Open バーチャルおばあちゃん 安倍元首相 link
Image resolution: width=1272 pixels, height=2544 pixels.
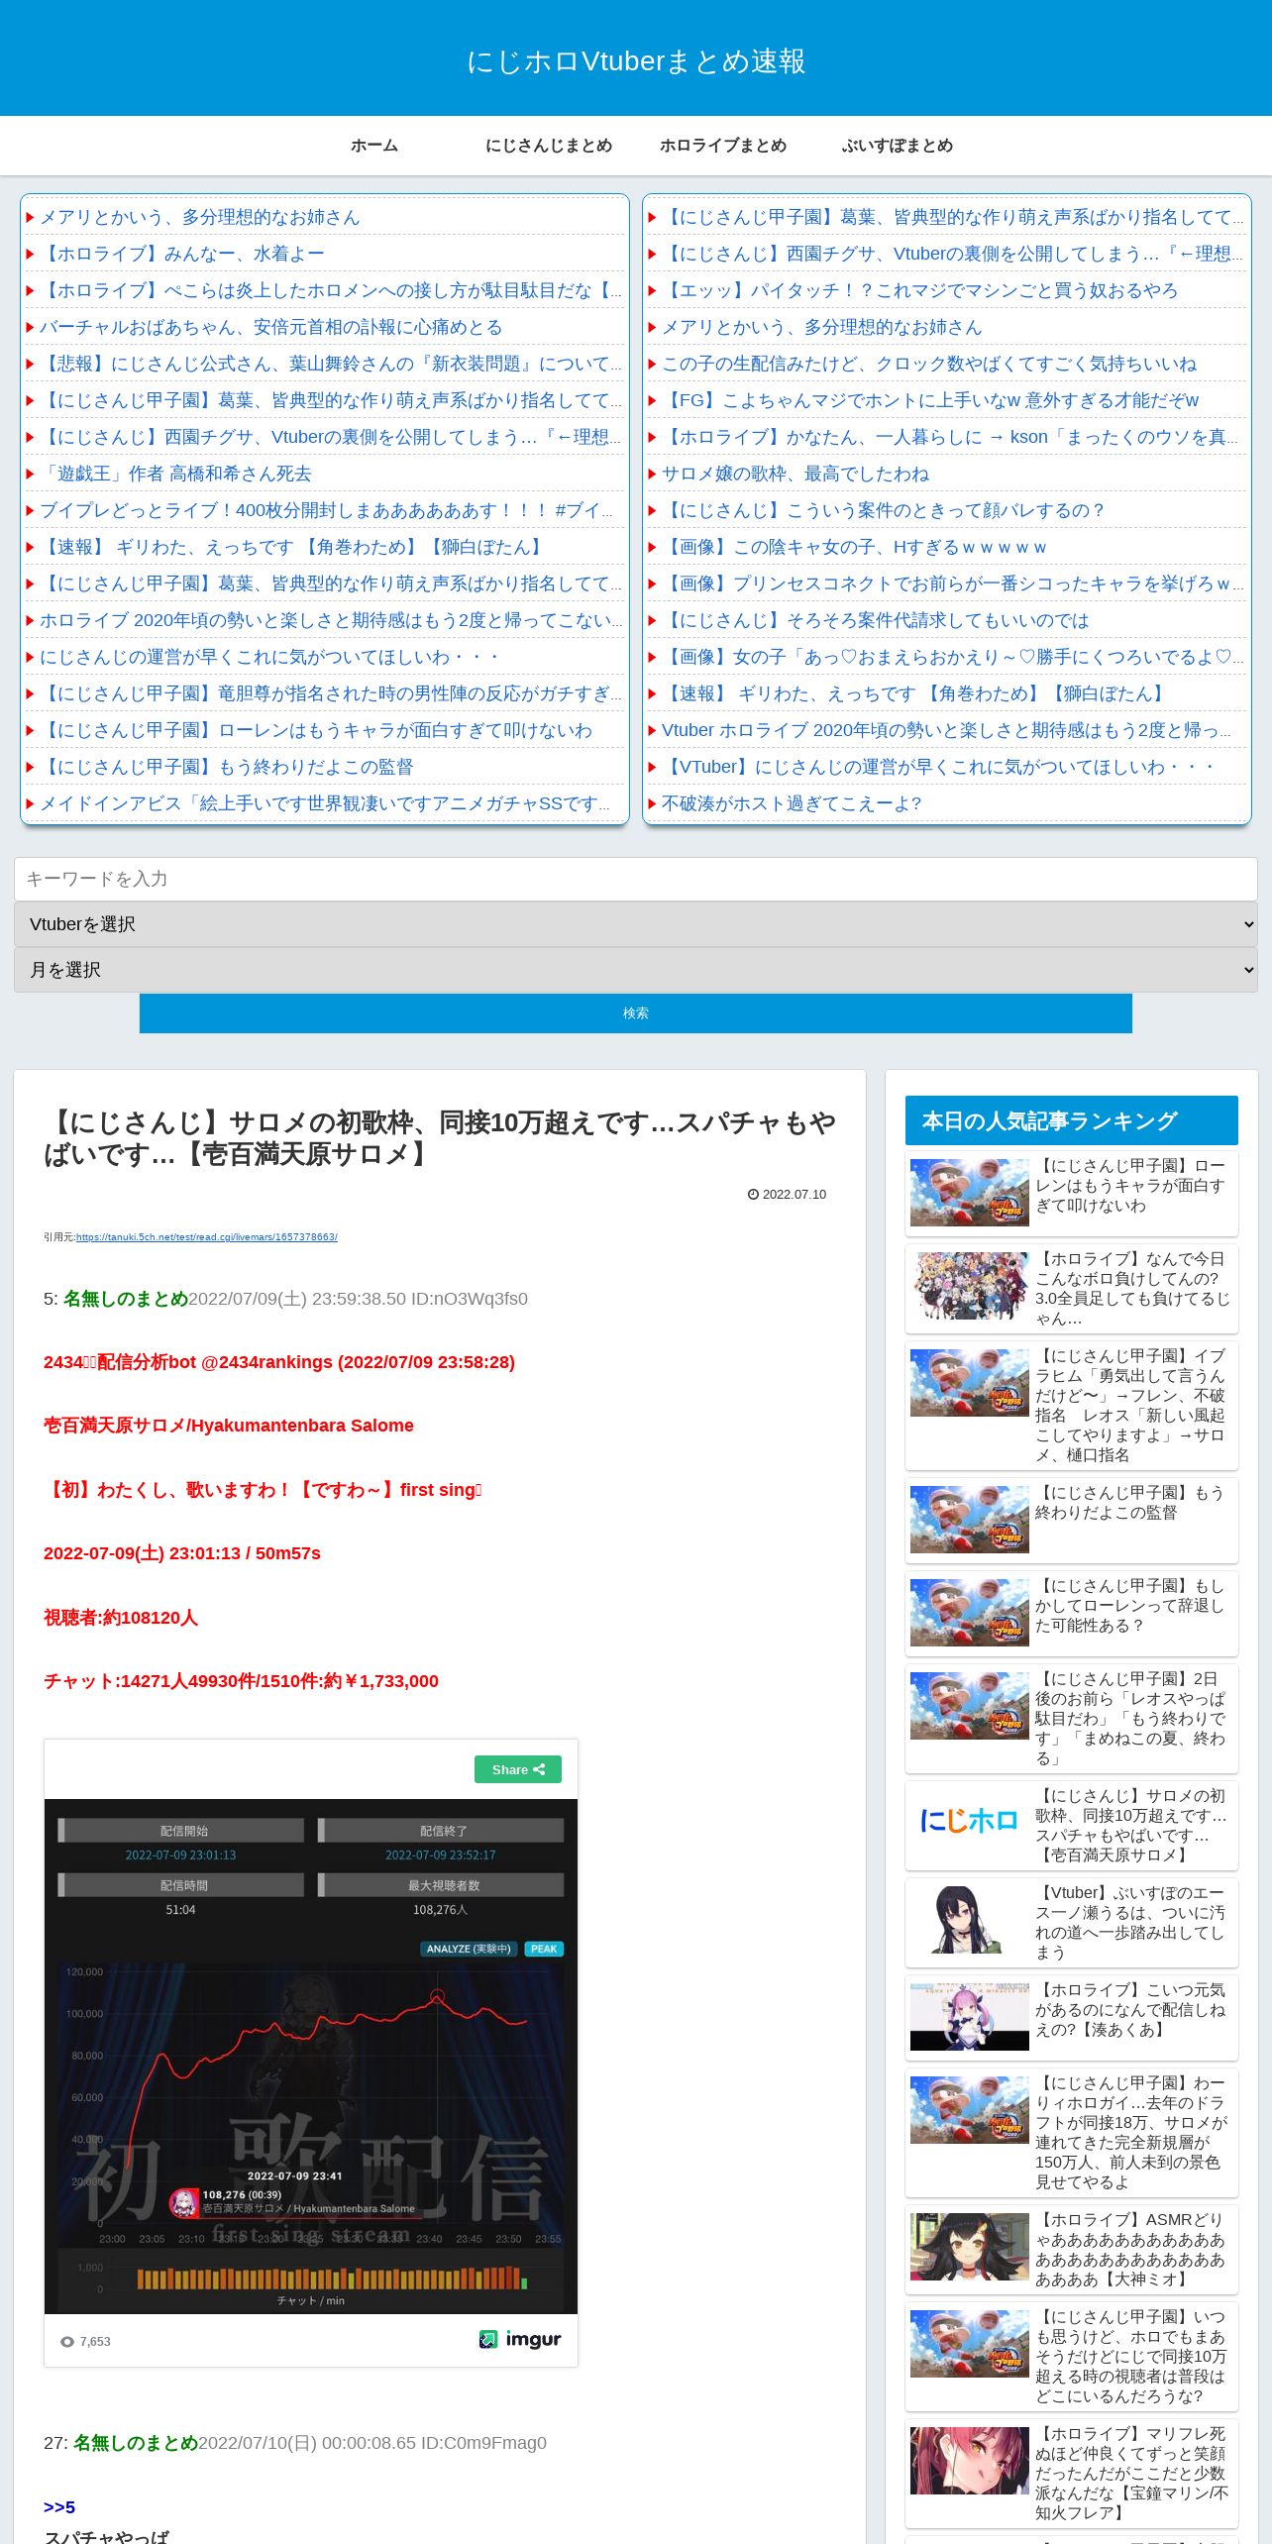270,327
